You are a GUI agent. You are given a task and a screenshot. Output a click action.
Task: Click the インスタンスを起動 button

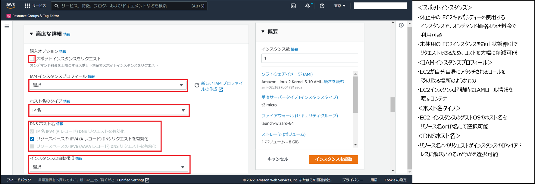point(333,159)
